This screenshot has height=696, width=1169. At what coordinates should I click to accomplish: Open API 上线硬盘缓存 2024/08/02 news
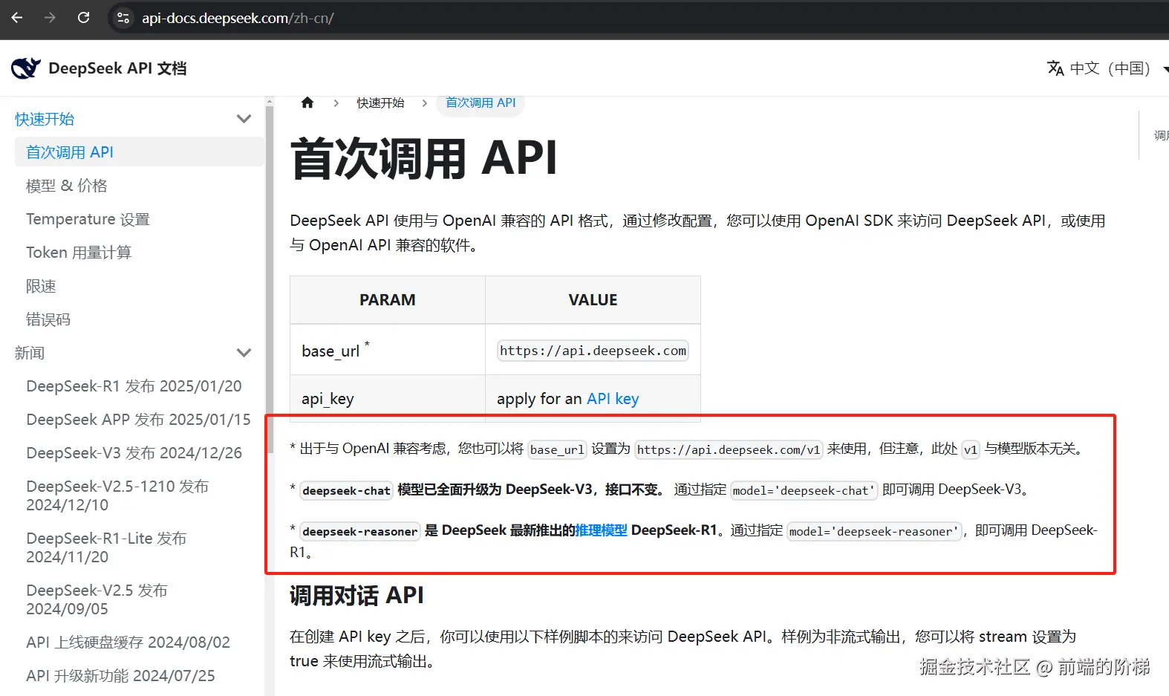pos(128,643)
